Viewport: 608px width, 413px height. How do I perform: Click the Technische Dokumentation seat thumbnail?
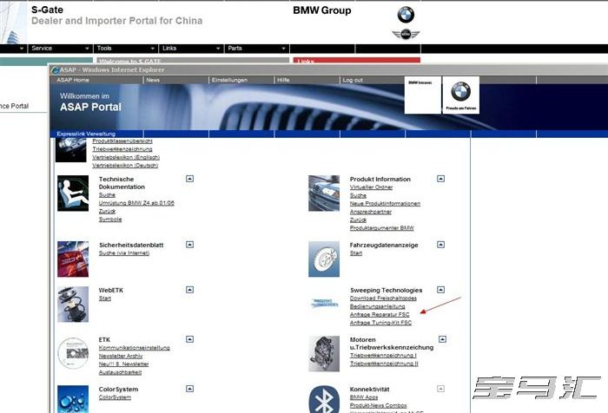pos(73,193)
